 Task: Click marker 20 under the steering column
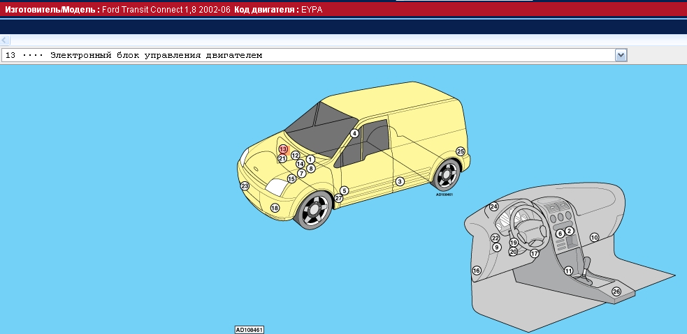pos(514,252)
